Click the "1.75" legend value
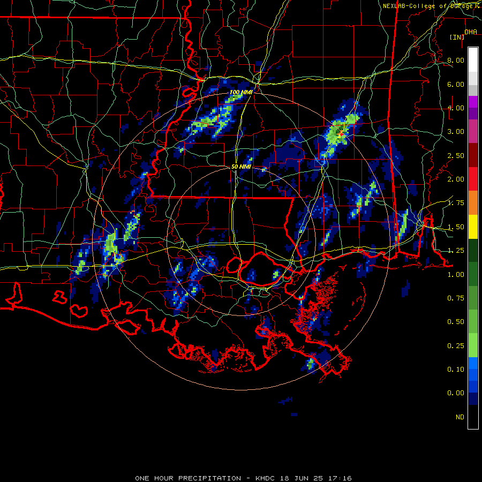482x482 pixels. (456, 203)
